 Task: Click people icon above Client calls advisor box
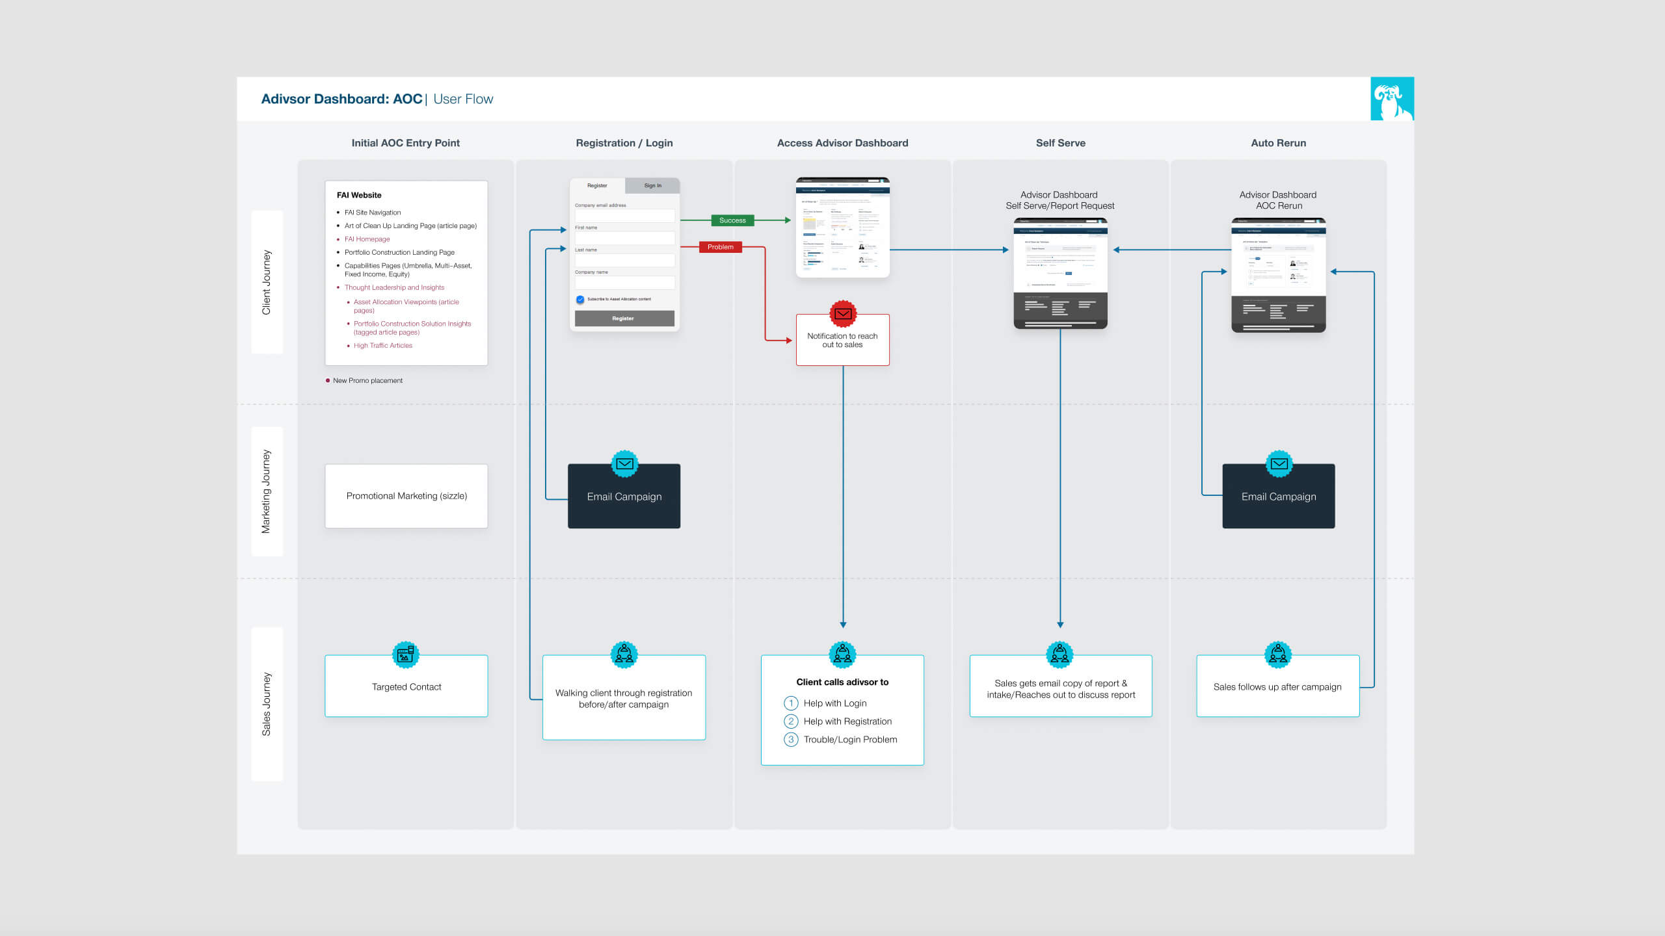[x=842, y=655]
